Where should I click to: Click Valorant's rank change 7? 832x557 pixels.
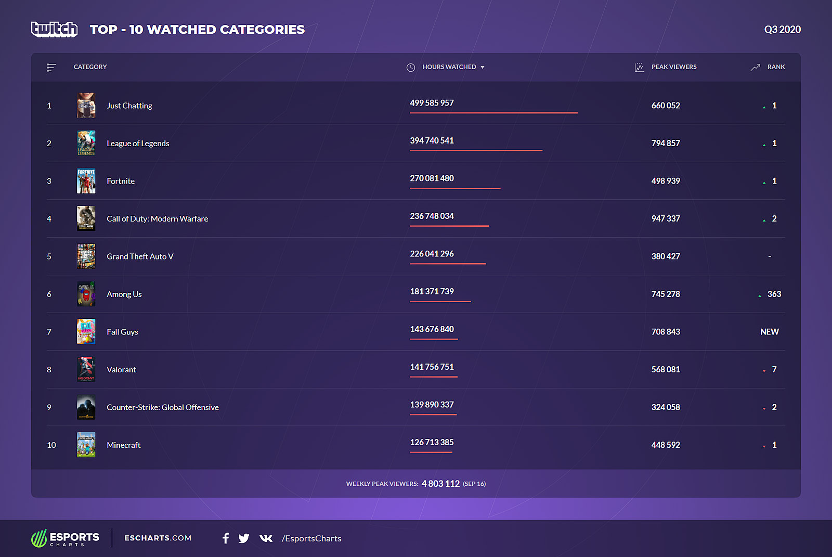pos(774,370)
